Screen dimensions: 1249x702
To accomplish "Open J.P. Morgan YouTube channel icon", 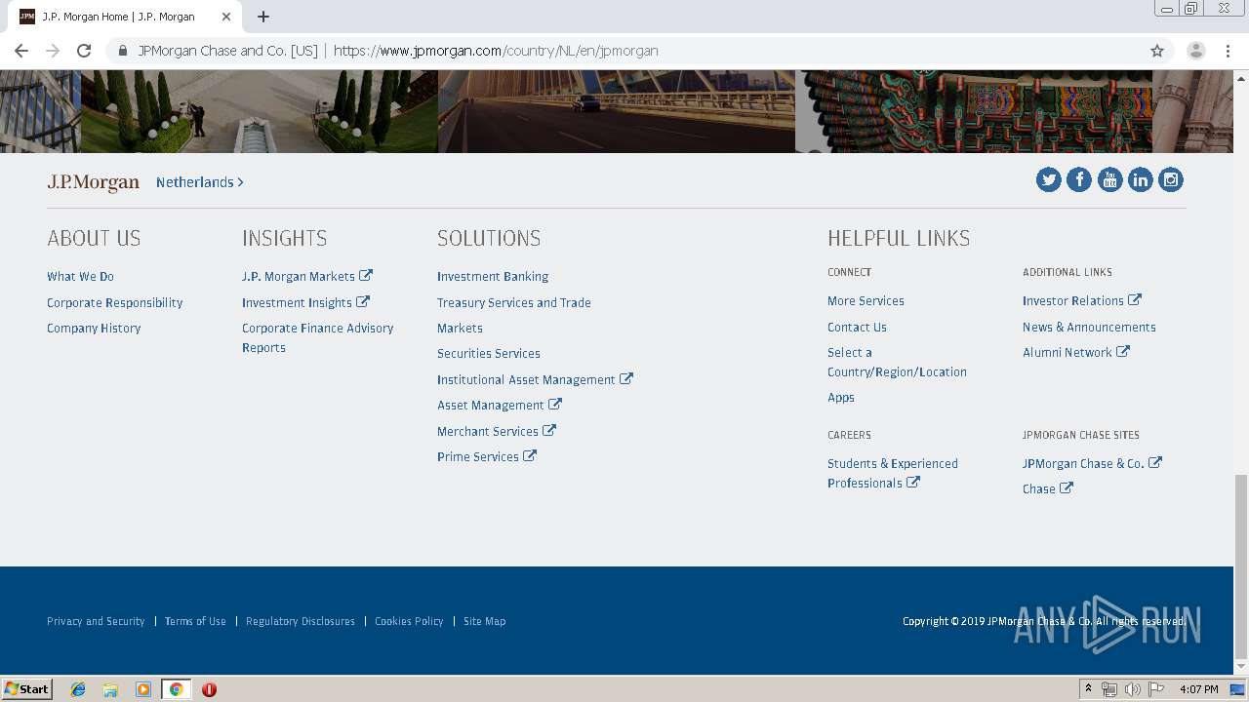I will 1109,179.
